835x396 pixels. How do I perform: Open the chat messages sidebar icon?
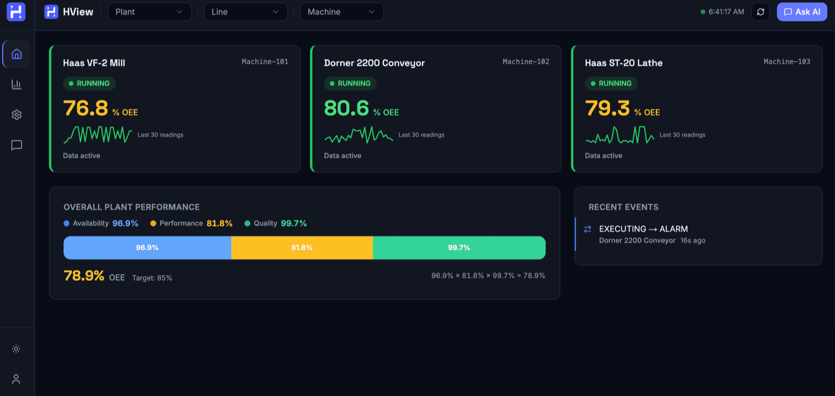(16, 145)
